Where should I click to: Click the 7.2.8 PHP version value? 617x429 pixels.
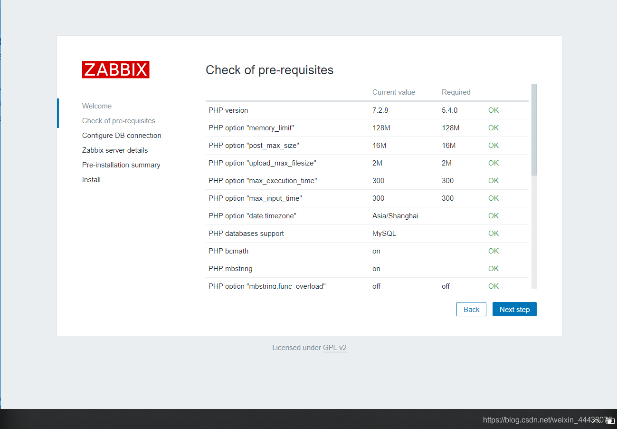pyautogui.click(x=380, y=110)
